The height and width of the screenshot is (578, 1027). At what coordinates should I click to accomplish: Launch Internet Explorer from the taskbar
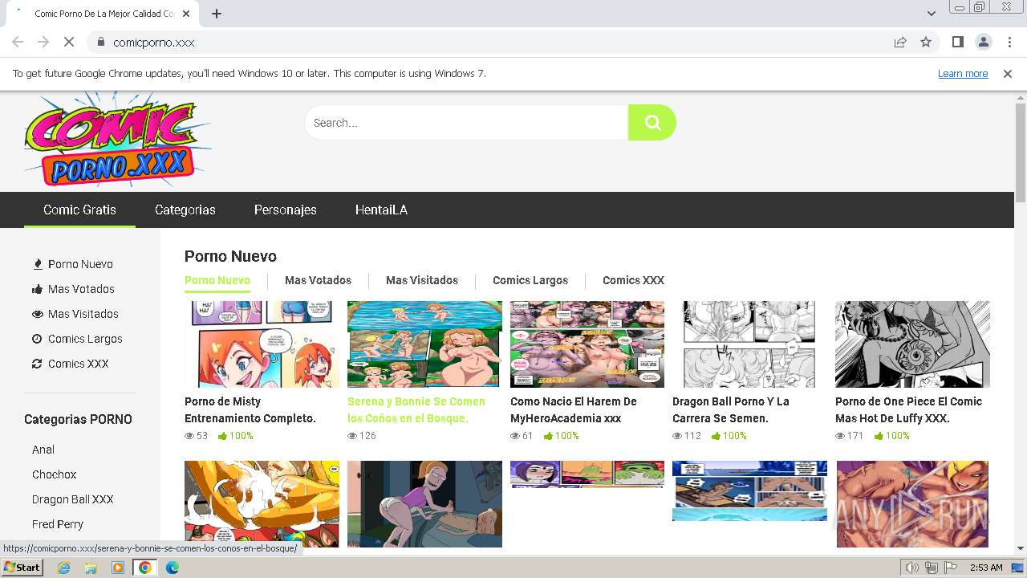click(63, 568)
